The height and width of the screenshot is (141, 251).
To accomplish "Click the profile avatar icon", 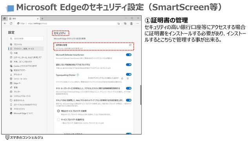I will [x=131, y=23].
